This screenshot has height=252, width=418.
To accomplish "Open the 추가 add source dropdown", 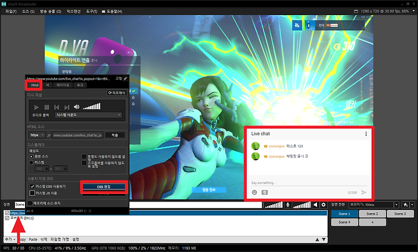I will point(10,239).
